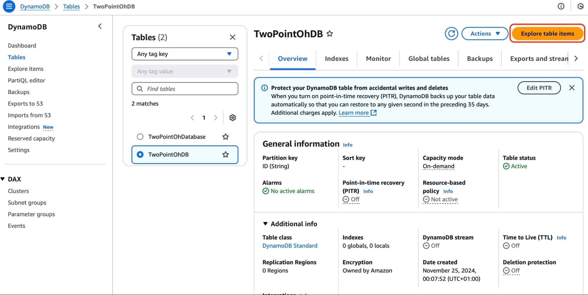The image size is (588, 295).
Task: Go to previous page of tables
Action: 192,118
